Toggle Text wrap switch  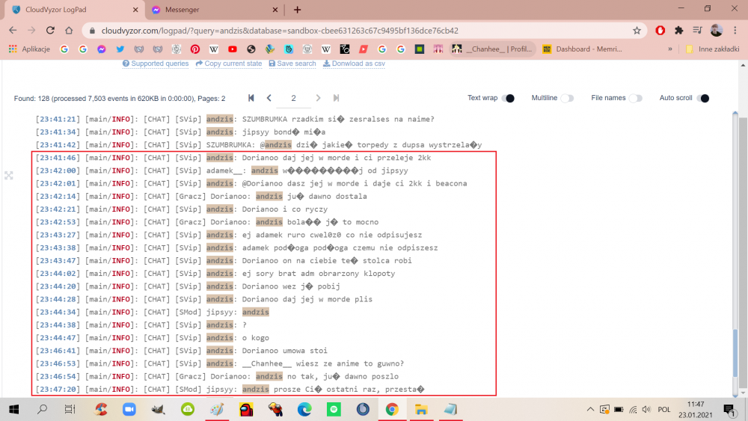508,98
